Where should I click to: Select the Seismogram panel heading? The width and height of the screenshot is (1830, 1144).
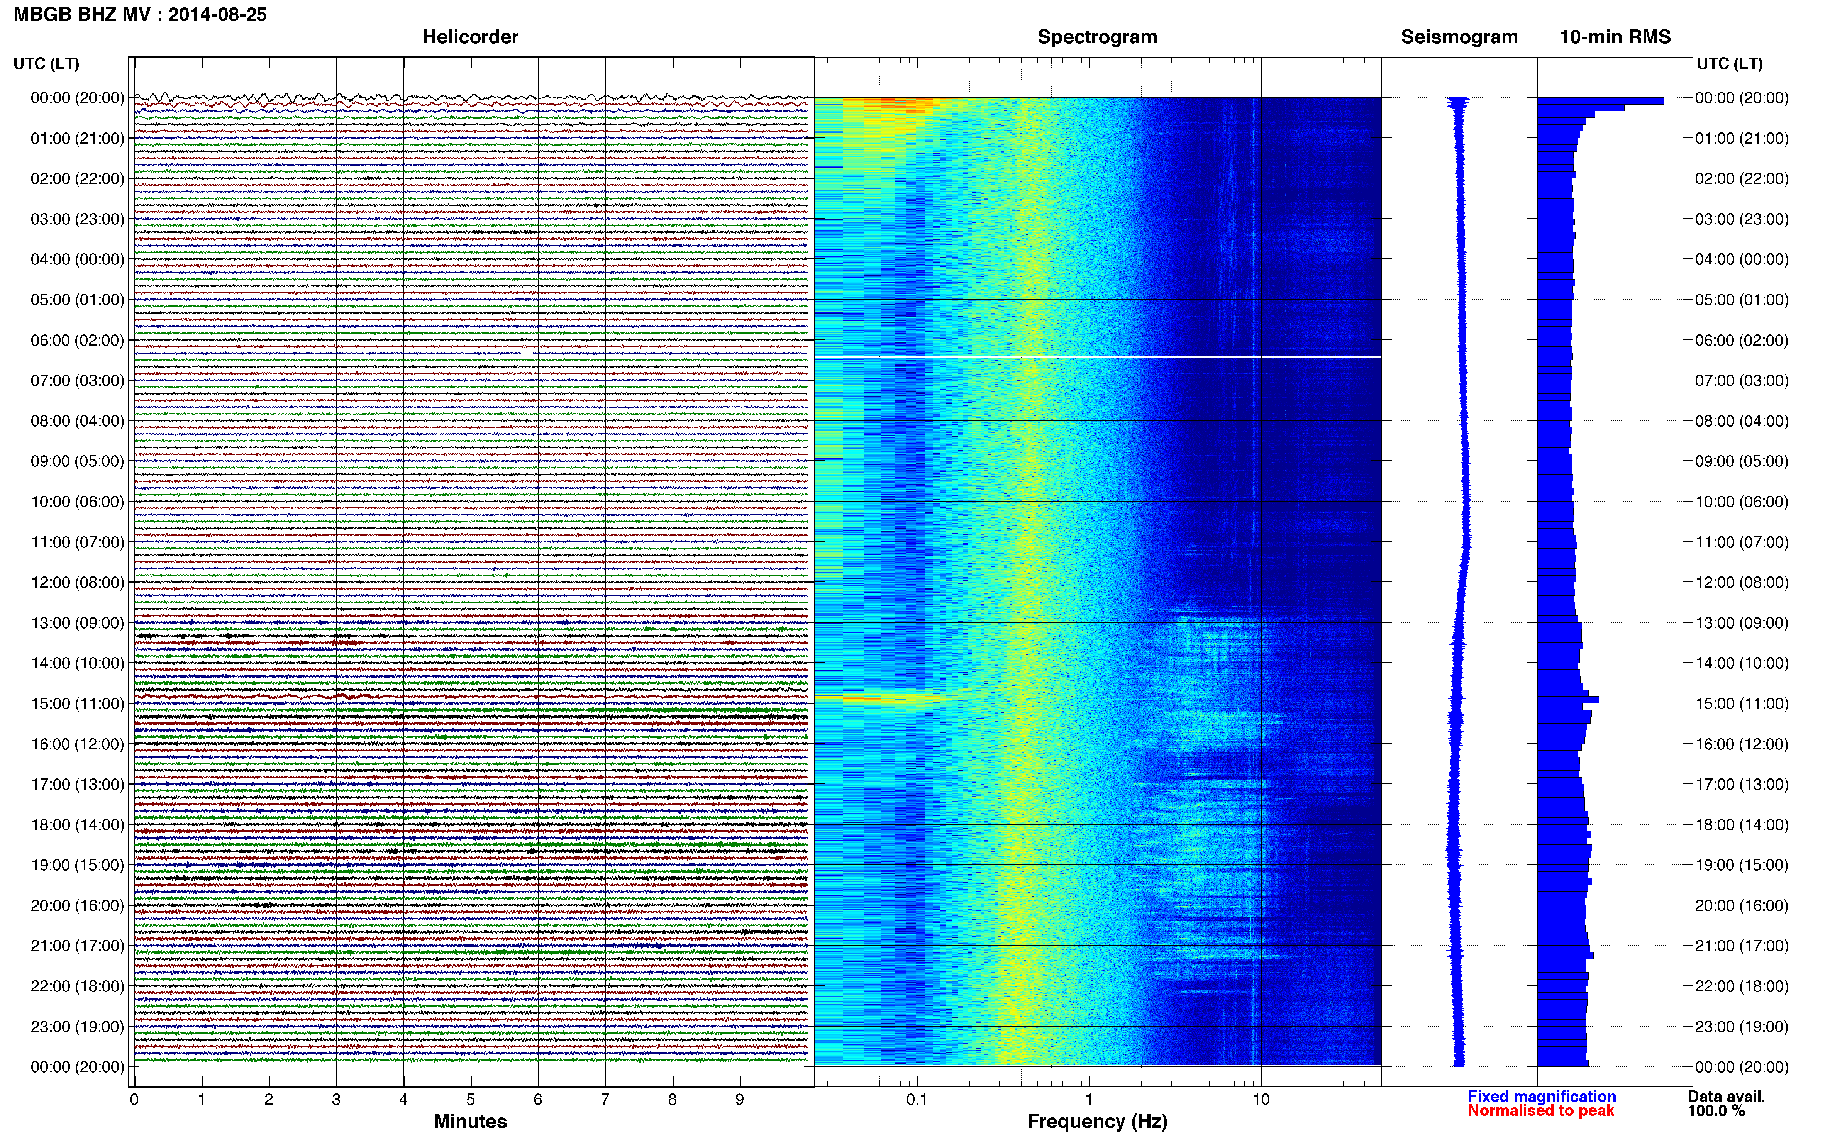tap(1459, 37)
